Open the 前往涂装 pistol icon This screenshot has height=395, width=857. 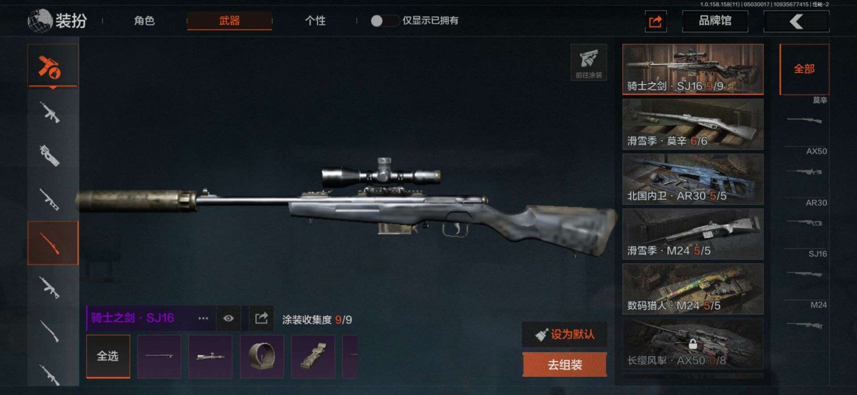click(589, 62)
